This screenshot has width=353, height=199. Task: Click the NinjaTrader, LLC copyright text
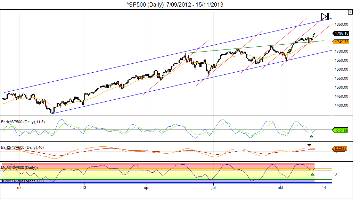[x=23, y=181]
